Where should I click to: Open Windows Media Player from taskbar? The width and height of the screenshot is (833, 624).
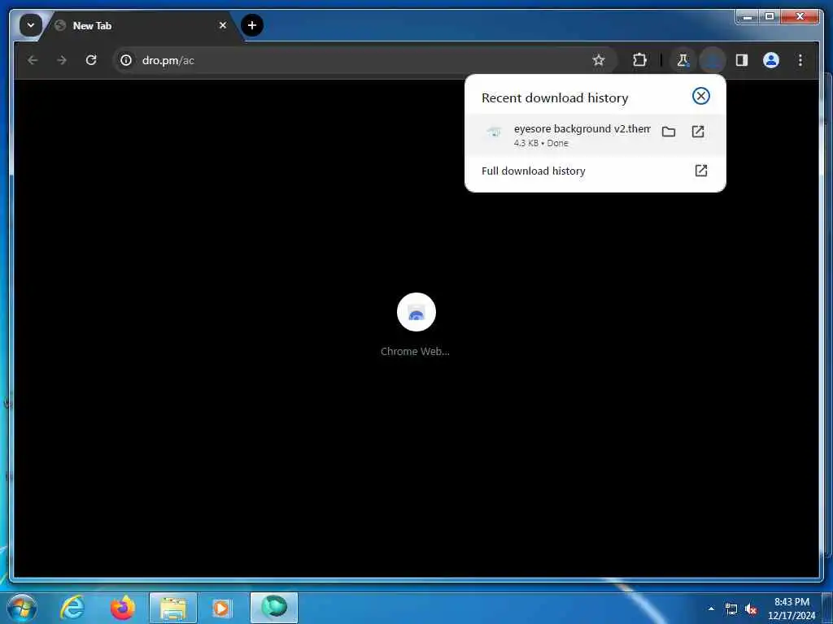point(222,608)
